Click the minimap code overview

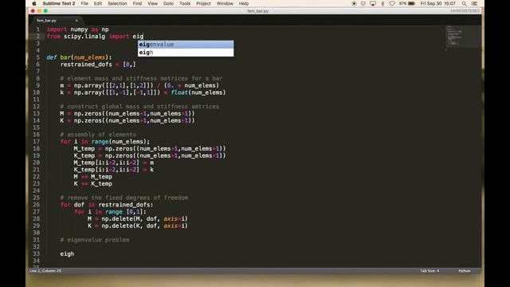click(462, 37)
